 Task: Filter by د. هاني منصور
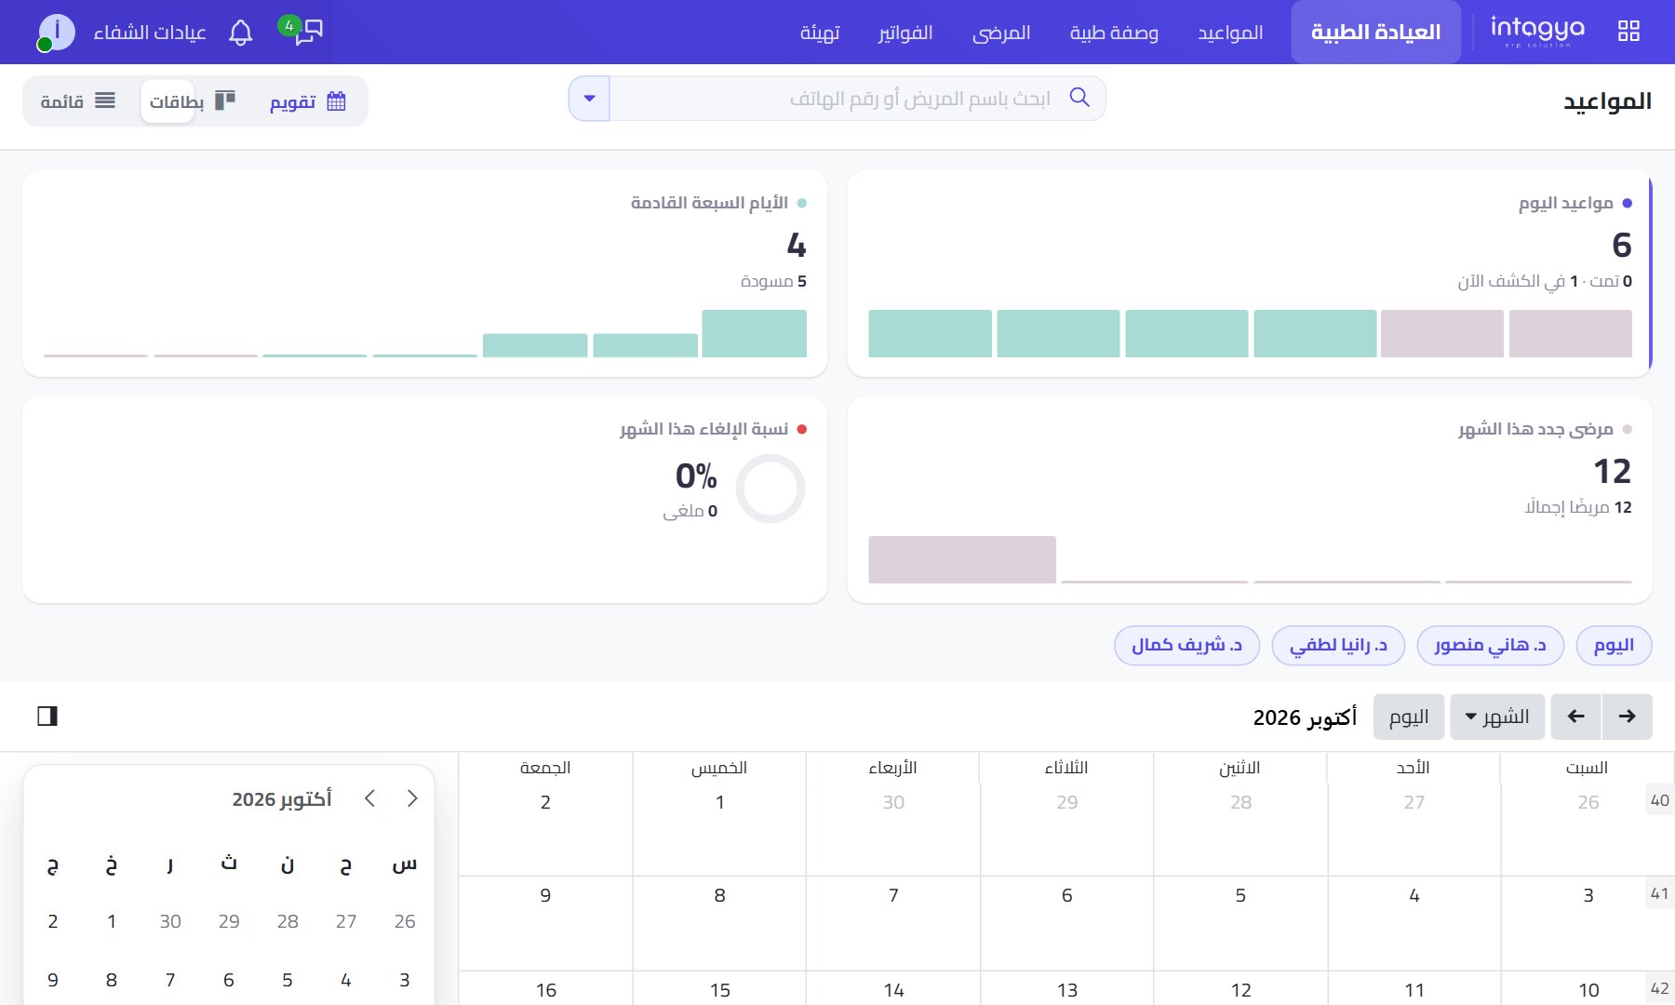(x=1490, y=645)
